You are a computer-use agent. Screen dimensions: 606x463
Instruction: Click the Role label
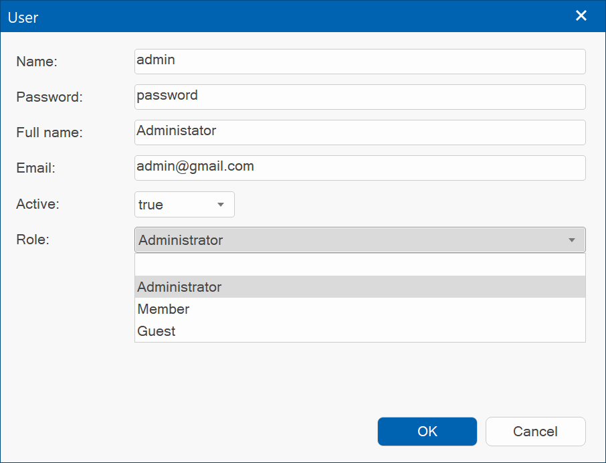(x=33, y=240)
